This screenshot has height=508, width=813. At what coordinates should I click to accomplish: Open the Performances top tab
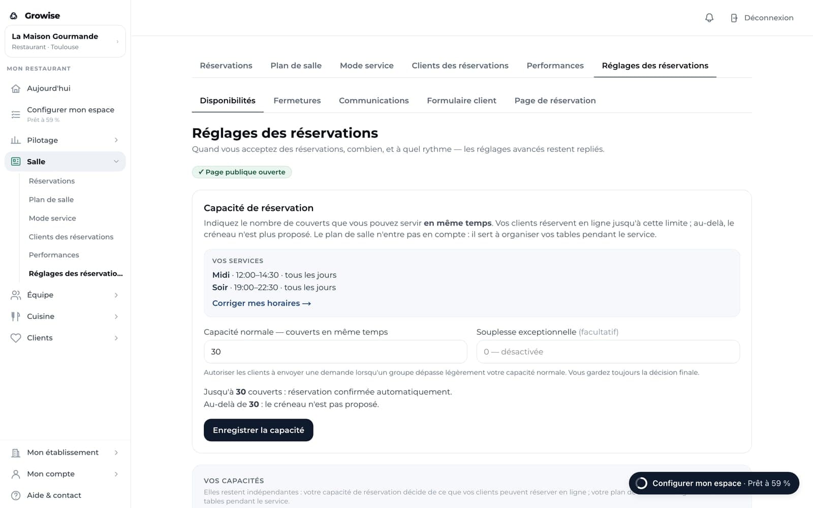point(555,66)
